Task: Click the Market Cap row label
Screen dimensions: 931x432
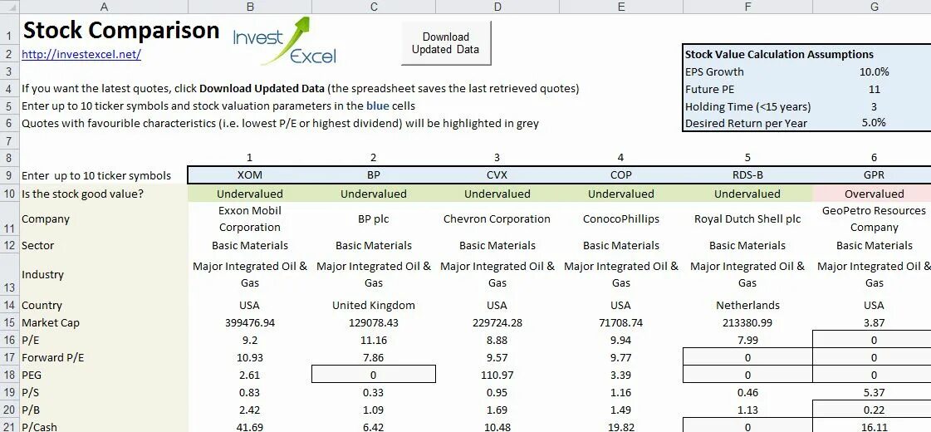Action: (x=51, y=322)
